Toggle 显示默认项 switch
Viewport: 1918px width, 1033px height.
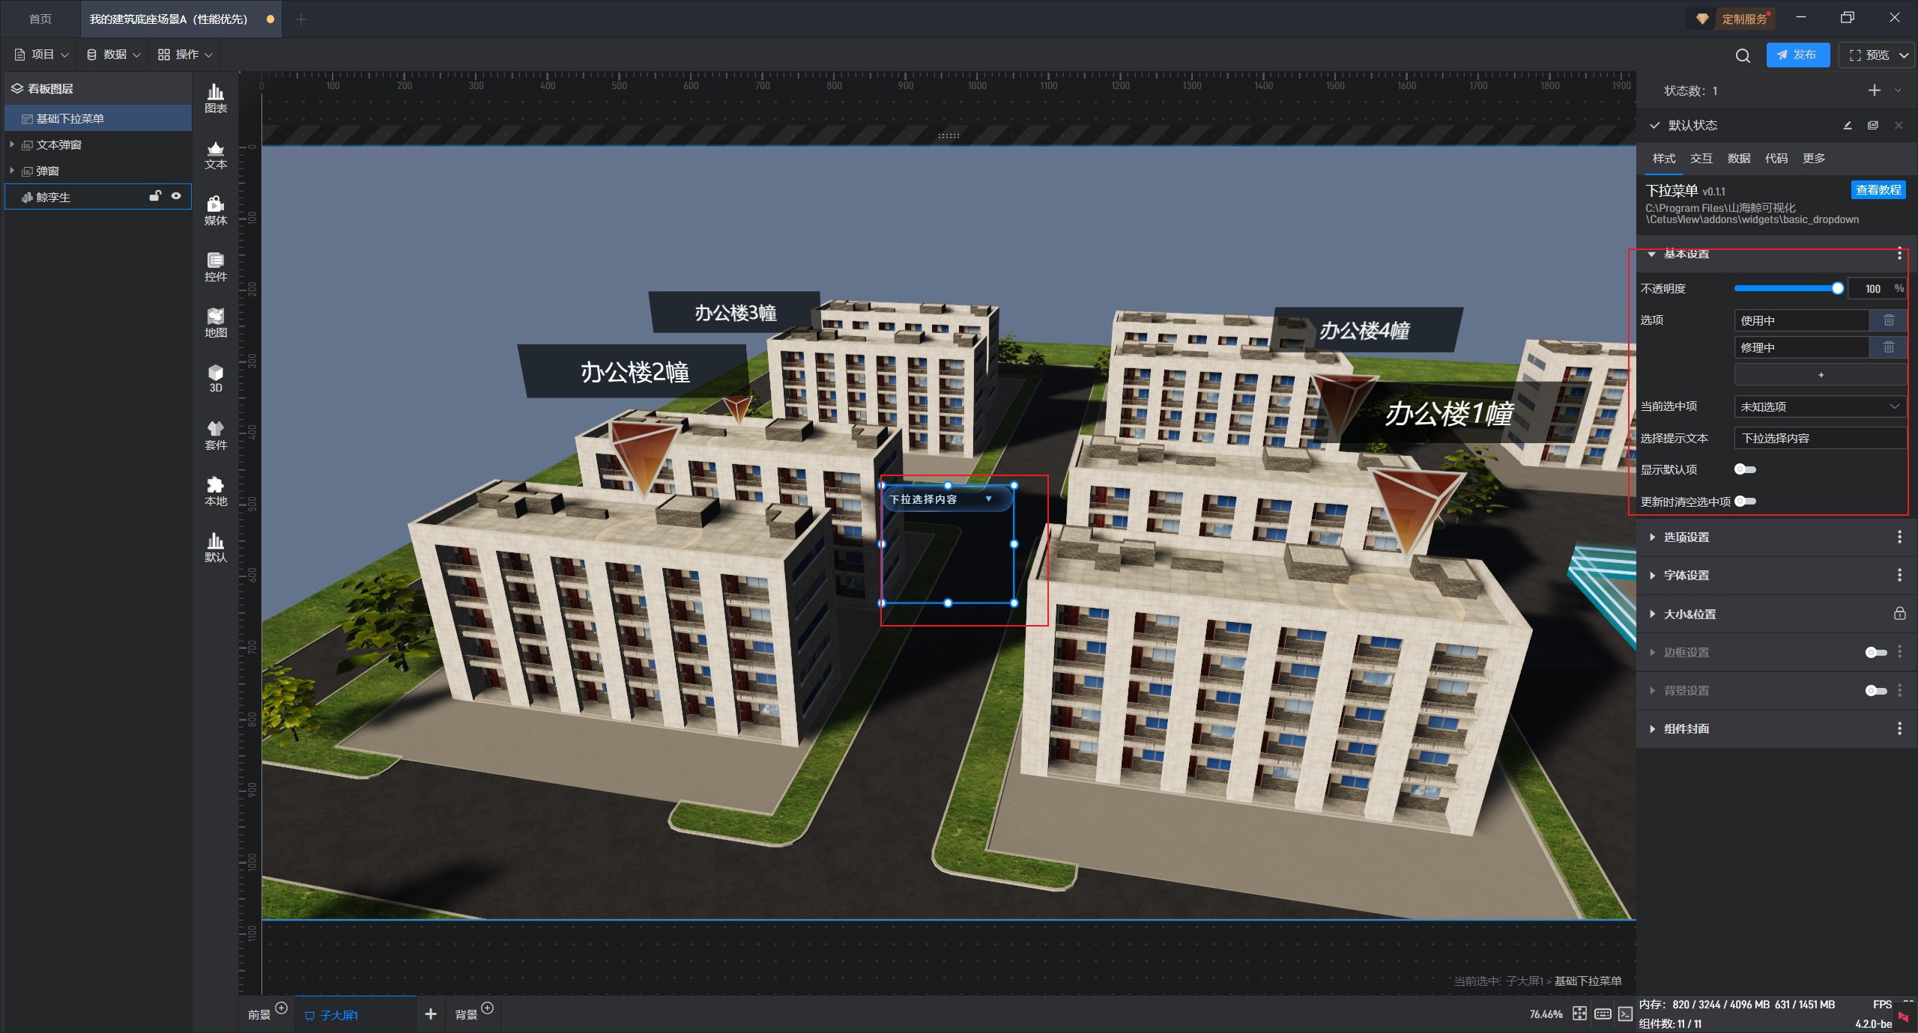pos(1745,469)
